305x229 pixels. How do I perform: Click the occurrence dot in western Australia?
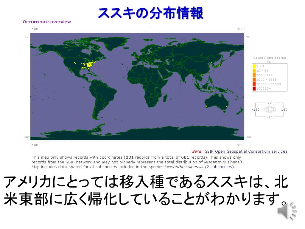click(x=206, y=106)
